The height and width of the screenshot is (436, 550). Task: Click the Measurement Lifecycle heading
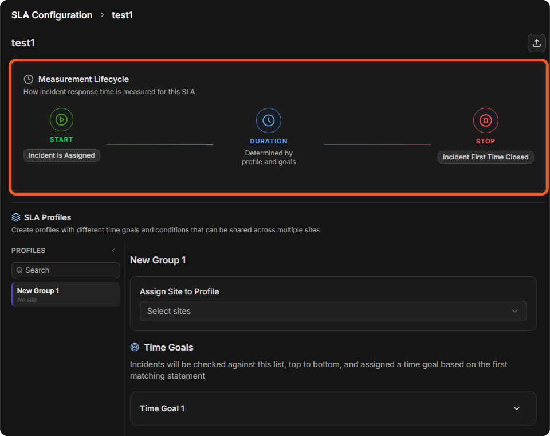click(x=84, y=79)
